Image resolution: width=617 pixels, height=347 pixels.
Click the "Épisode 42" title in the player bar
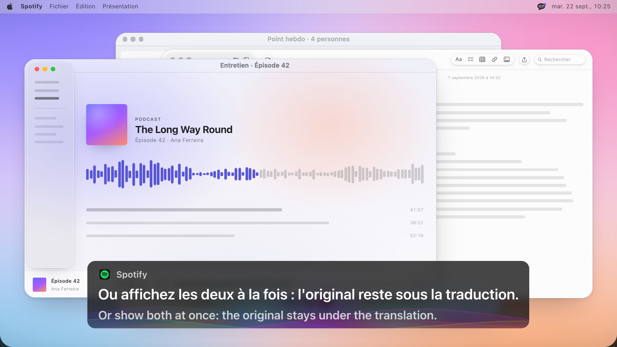pos(66,281)
